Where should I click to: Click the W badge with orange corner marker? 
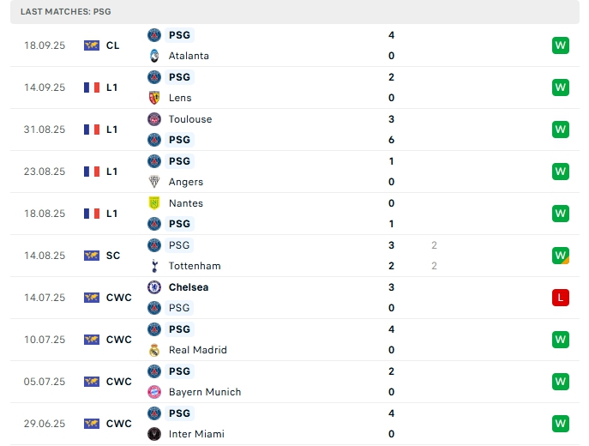click(x=561, y=256)
